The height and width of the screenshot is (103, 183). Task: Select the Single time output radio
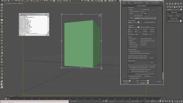coord(129,9)
